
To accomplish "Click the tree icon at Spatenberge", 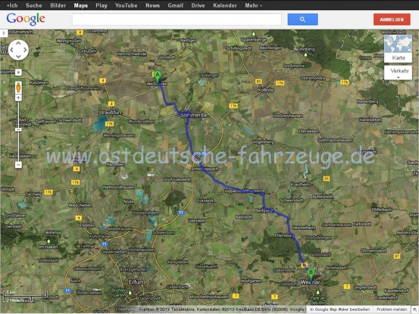I will 254,34.
